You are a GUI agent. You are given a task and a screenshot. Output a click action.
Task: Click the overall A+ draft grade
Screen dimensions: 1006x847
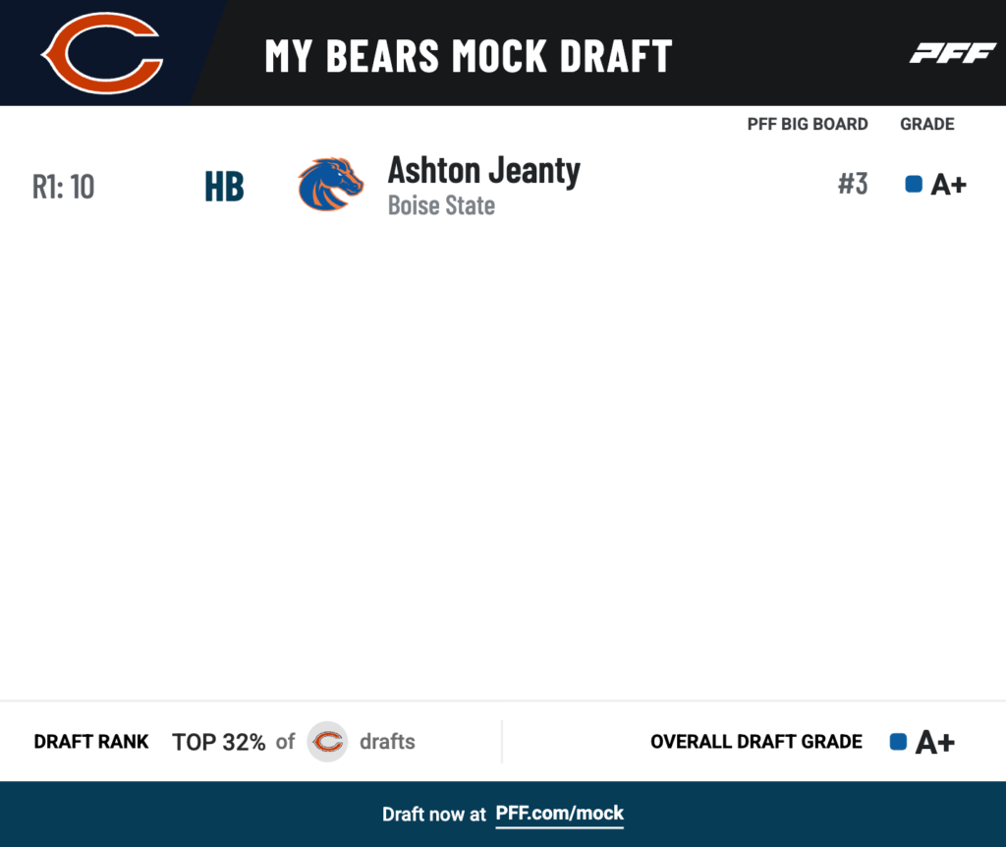[x=935, y=743]
